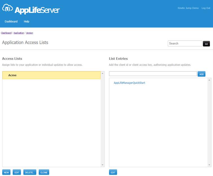This screenshot has width=213, height=176.
Task: Follow the Version breadcrumb link
Action: click(x=29, y=33)
